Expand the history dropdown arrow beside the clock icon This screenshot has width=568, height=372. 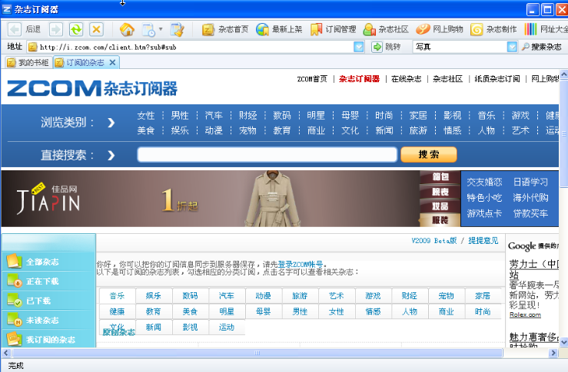coord(161,29)
